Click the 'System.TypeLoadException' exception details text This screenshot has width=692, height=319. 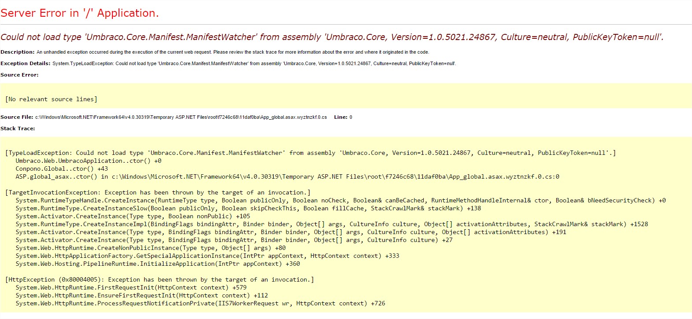click(x=254, y=63)
